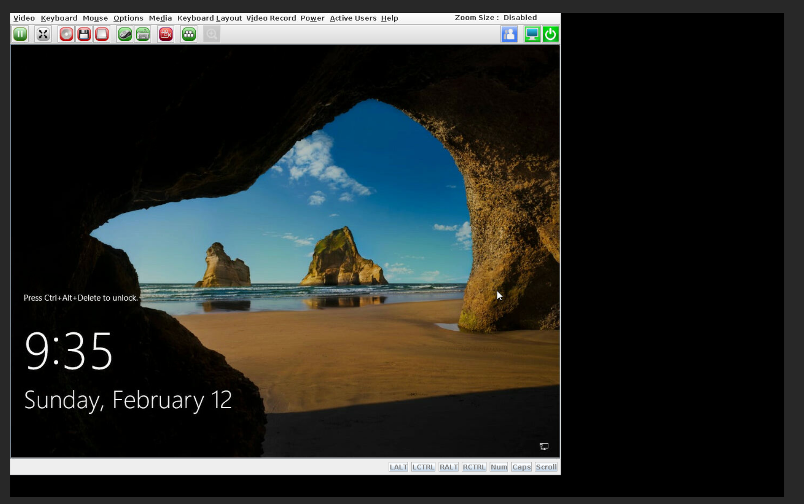Open the Media menu
This screenshot has width=804, height=504.
[160, 18]
